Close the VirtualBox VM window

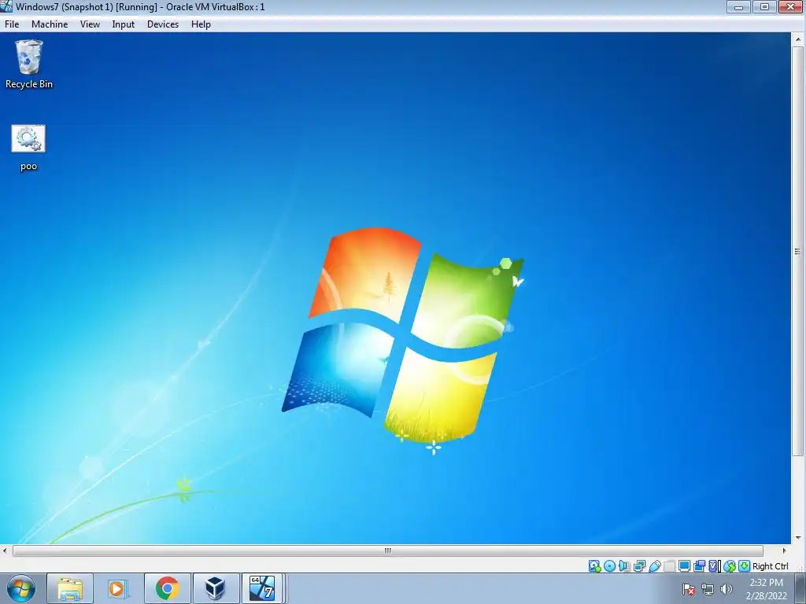791,6
